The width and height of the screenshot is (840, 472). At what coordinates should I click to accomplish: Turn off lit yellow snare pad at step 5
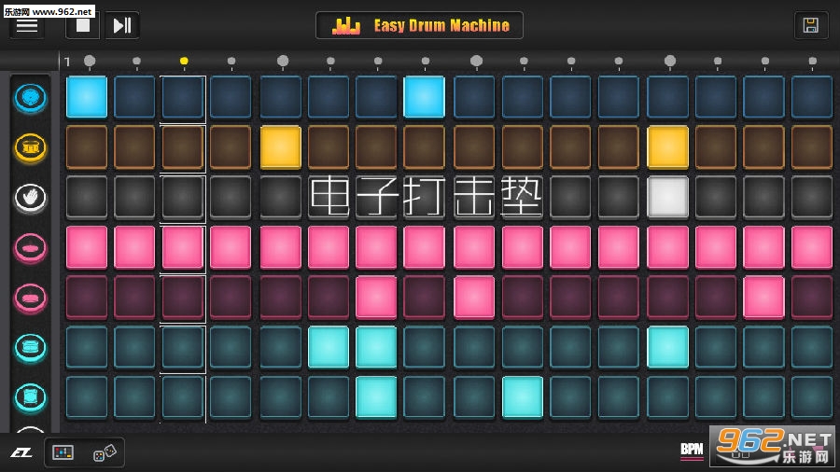click(281, 147)
